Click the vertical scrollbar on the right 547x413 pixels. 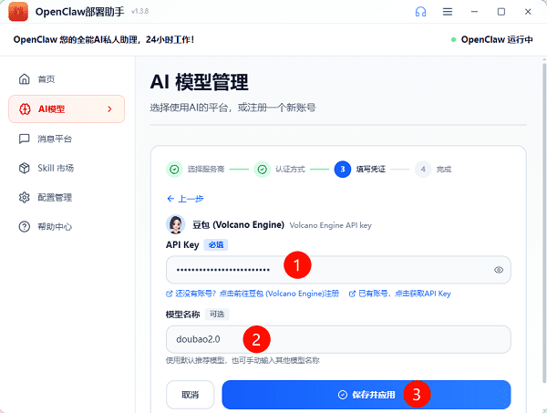pos(544,223)
